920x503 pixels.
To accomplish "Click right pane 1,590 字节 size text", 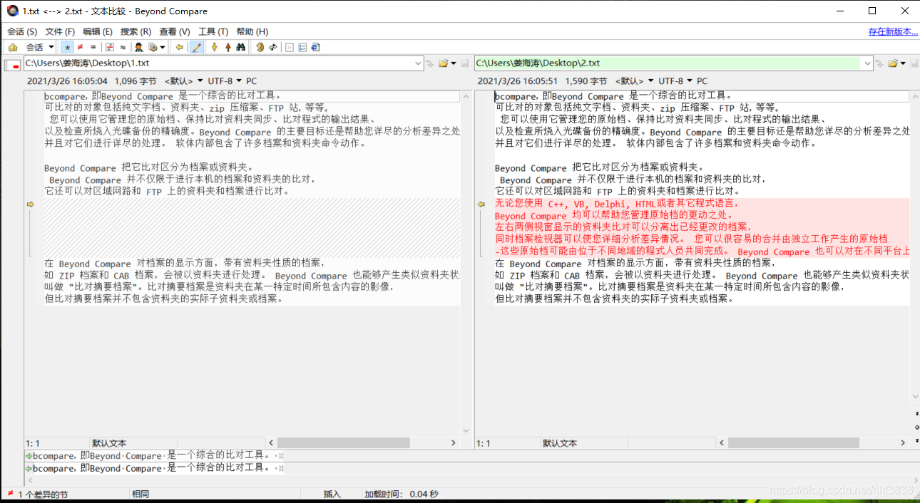I will tap(586, 81).
